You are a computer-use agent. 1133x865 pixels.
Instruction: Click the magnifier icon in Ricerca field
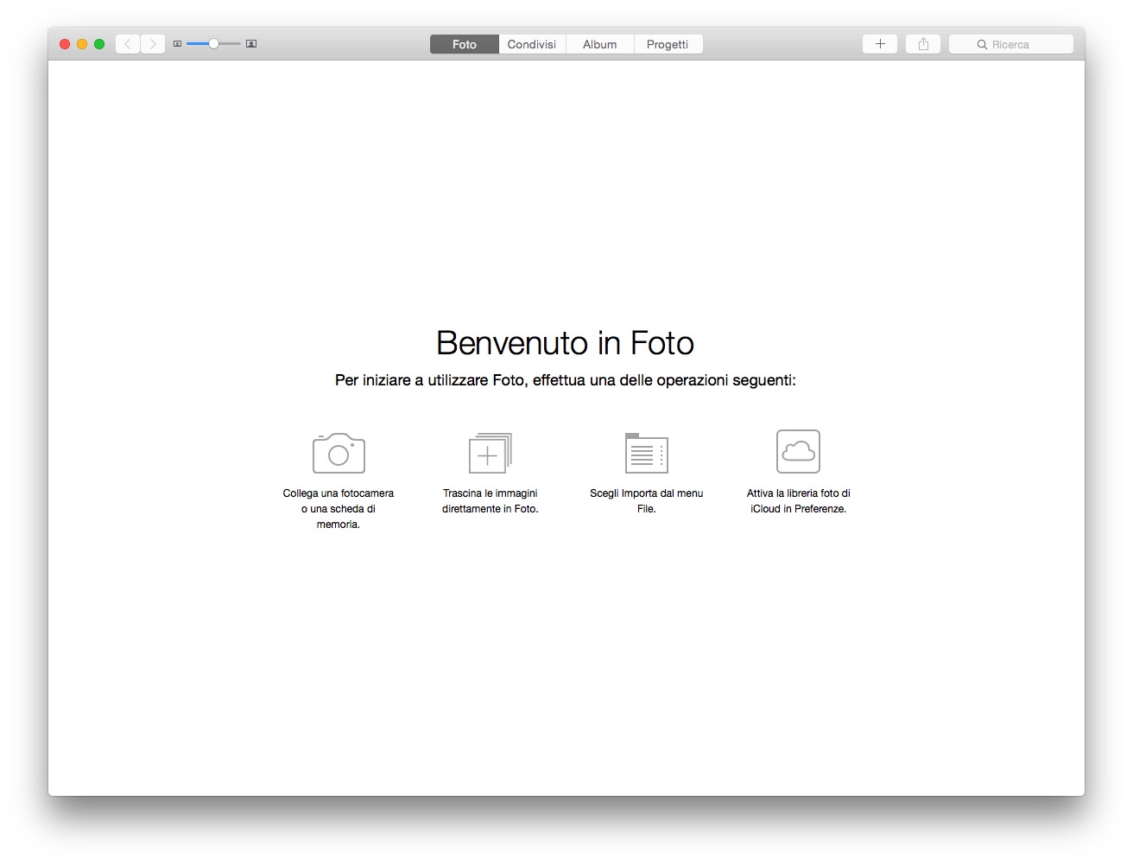click(982, 44)
